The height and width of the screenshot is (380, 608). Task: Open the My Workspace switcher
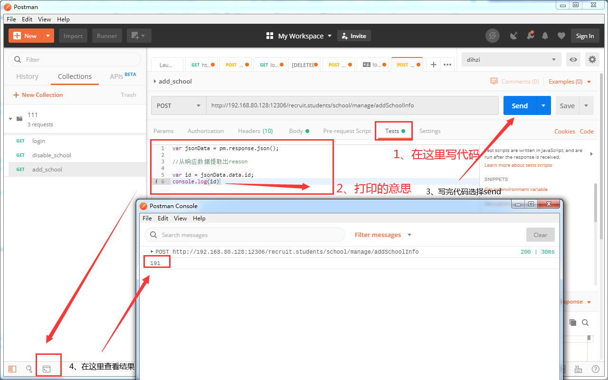click(x=299, y=36)
